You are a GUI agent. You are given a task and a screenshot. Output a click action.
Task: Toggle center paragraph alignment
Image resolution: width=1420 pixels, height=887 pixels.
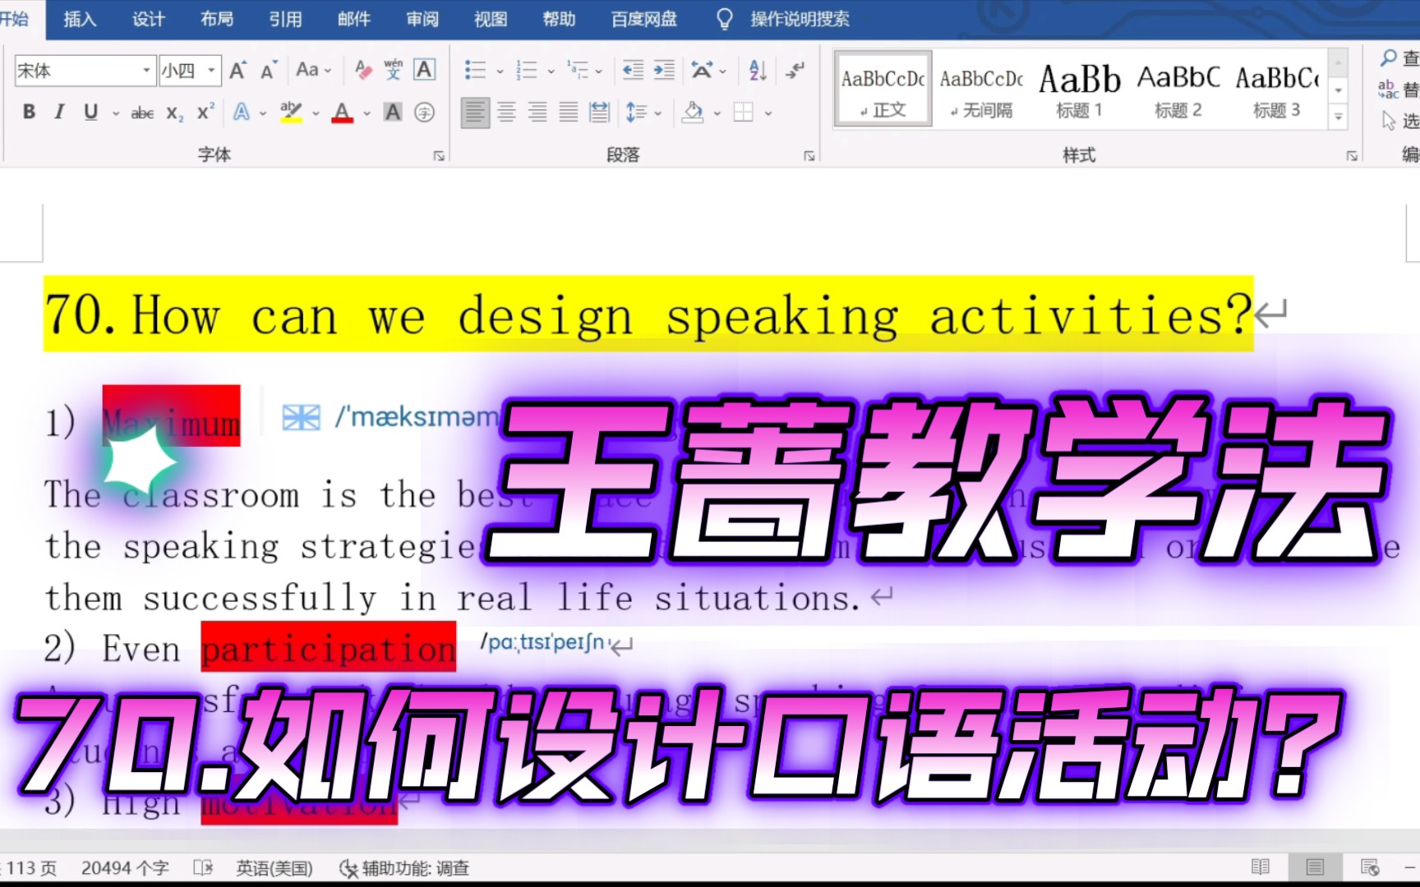coord(507,113)
